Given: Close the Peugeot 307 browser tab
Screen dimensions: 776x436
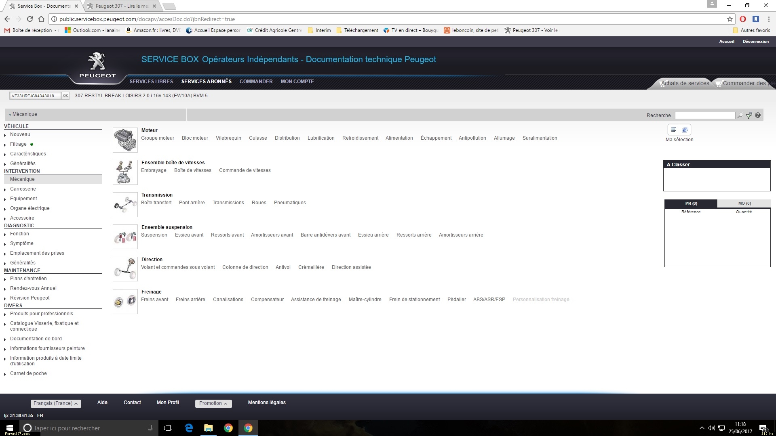Looking at the screenshot, I should pos(154,6).
